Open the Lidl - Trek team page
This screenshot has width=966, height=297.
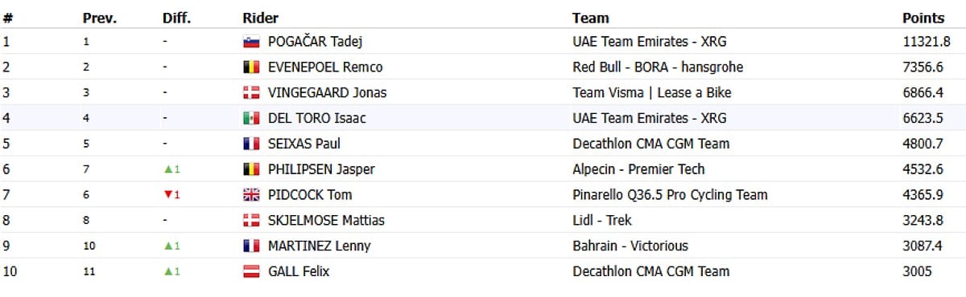pyautogui.click(x=602, y=220)
